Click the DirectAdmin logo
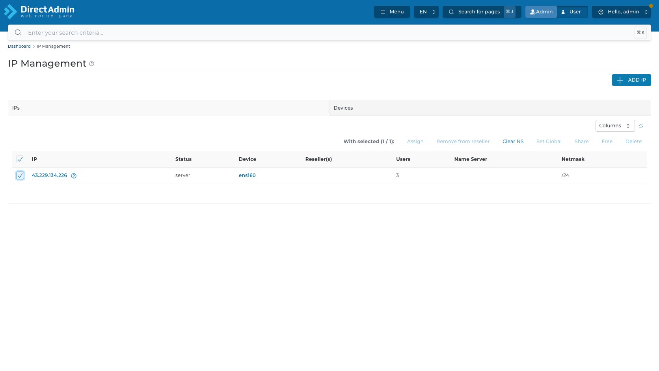659x371 pixels. coord(39,11)
